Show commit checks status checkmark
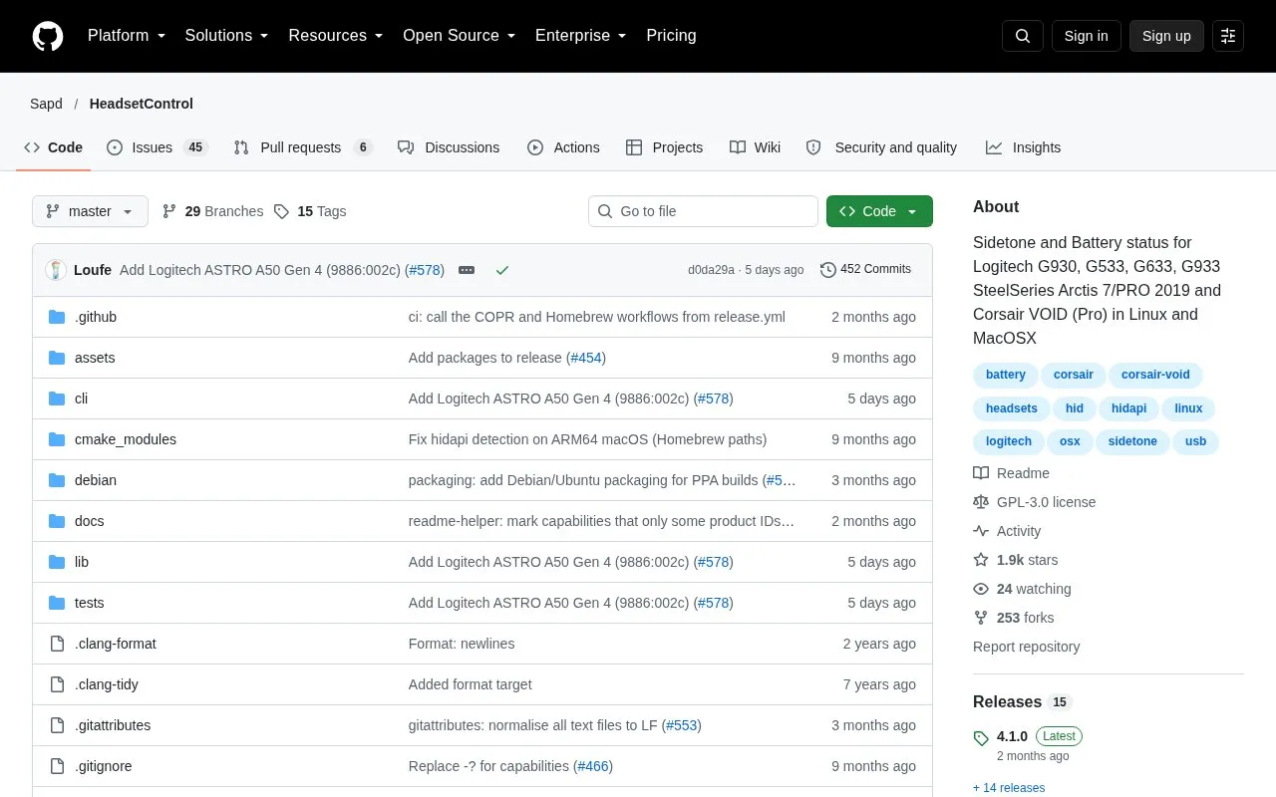Screen dimensions: 1276x797 click(x=502, y=270)
